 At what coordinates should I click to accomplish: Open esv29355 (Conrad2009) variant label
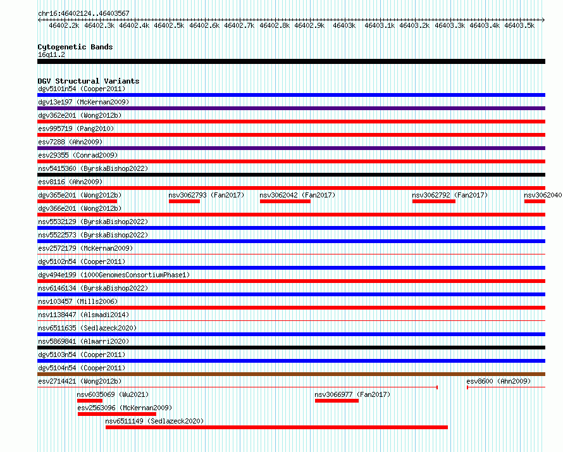coord(78,155)
